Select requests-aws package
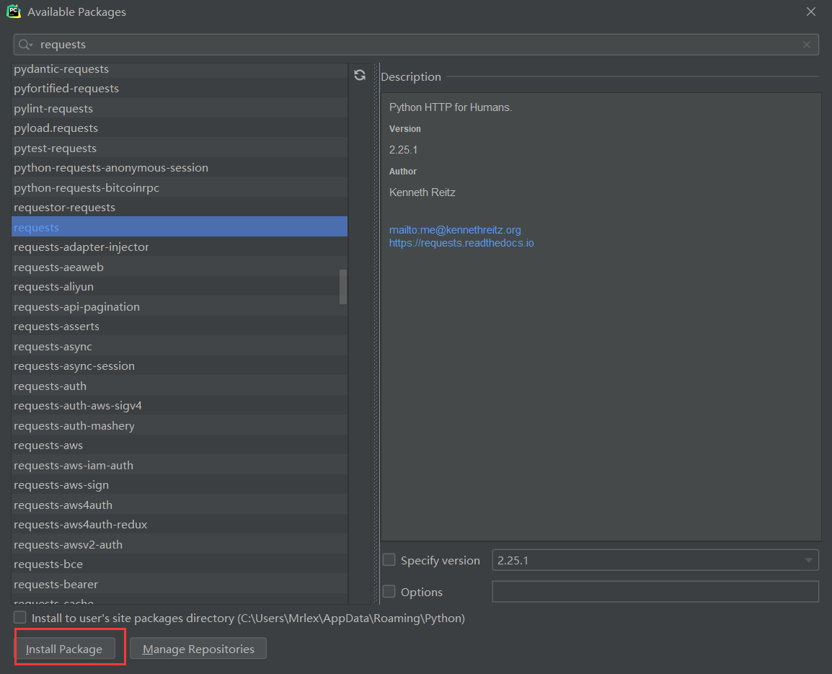 point(180,445)
